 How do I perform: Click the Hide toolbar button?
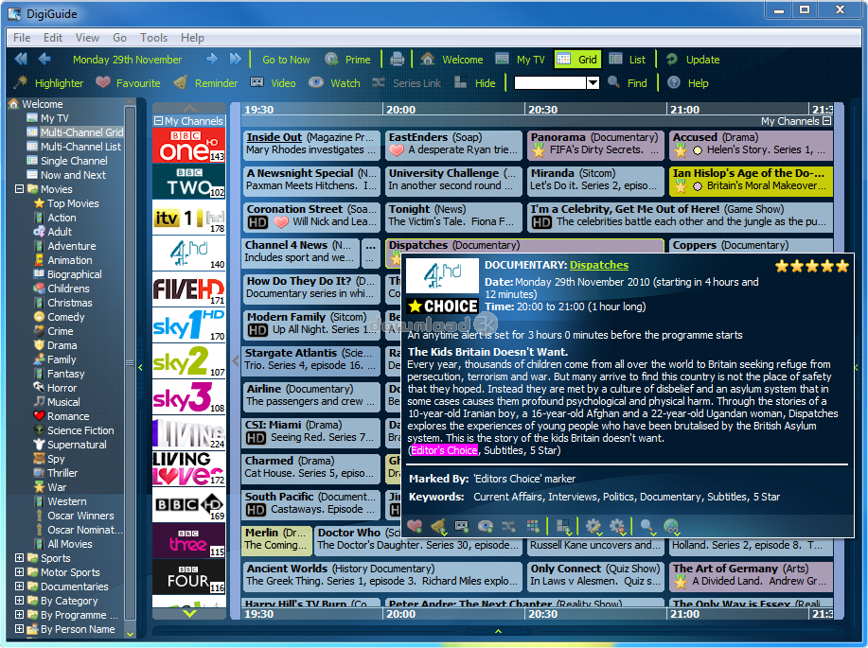[x=475, y=83]
